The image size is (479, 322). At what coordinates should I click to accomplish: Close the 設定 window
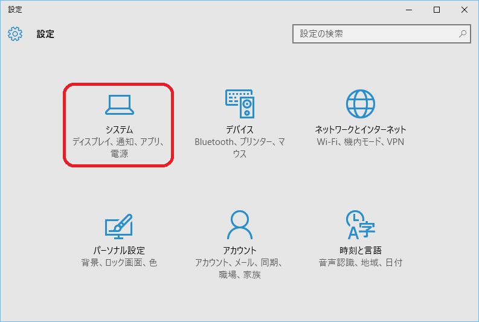[x=465, y=10]
